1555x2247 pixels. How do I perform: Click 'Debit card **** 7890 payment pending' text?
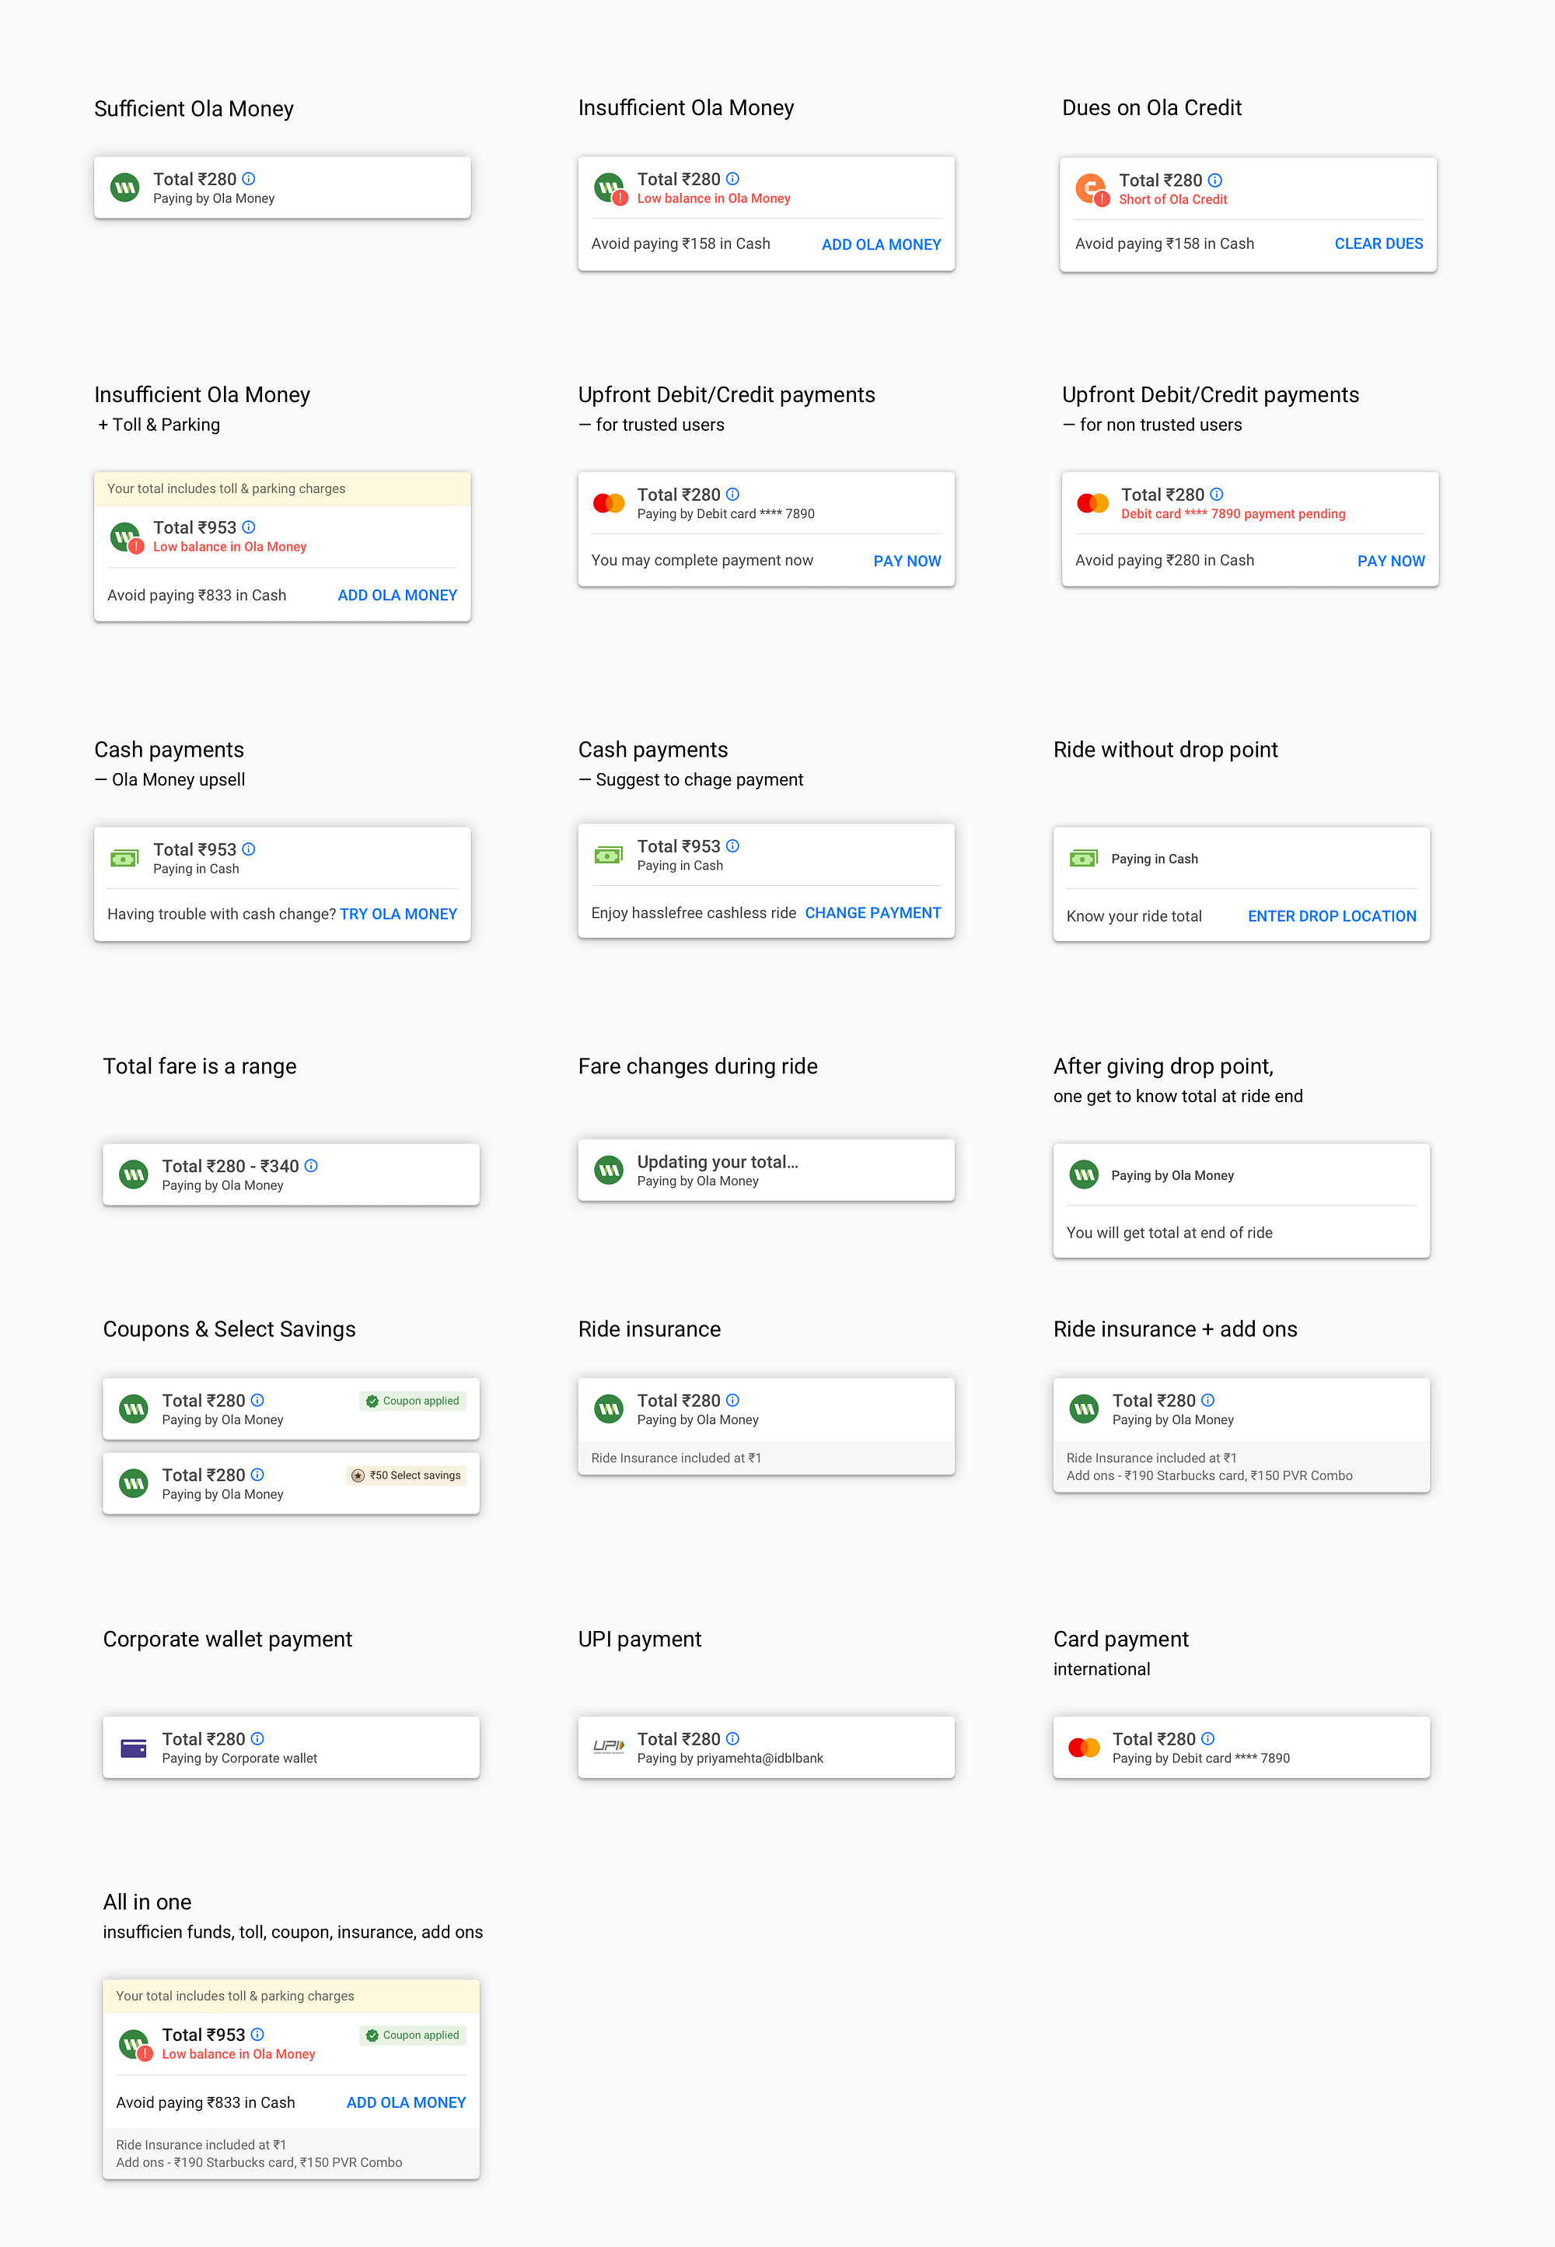[1232, 513]
